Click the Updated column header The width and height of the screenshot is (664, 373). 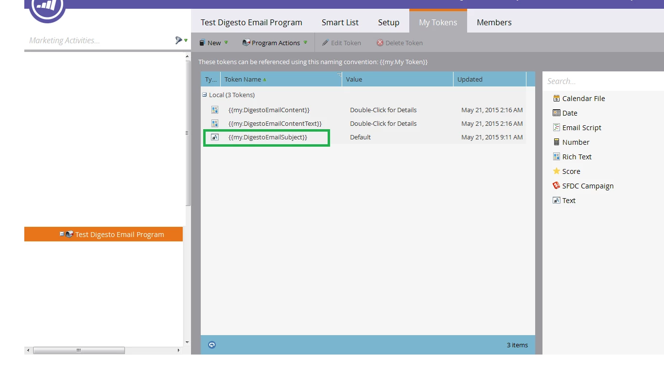click(489, 79)
